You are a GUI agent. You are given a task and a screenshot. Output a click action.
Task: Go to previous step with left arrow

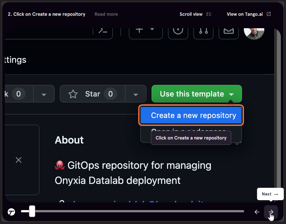click(257, 212)
